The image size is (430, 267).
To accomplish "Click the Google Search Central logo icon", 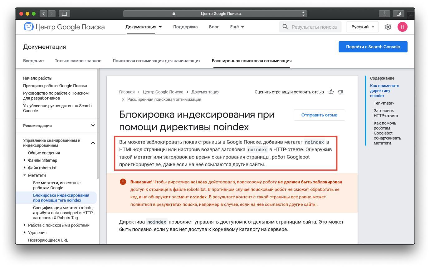I will pyautogui.click(x=28, y=27).
